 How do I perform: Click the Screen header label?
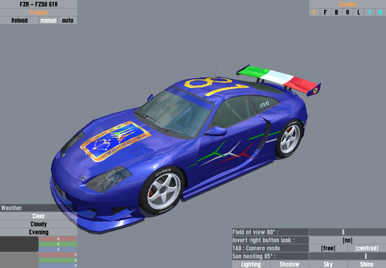pyautogui.click(x=347, y=4)
